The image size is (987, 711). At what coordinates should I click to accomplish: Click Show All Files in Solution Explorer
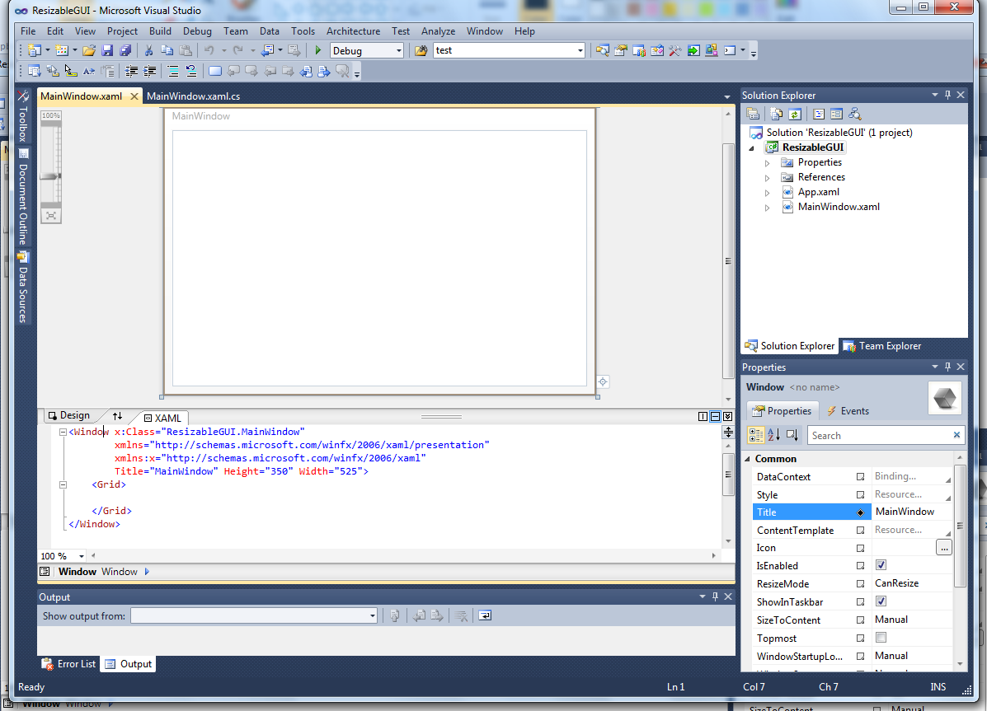click(x=777, y=114)
